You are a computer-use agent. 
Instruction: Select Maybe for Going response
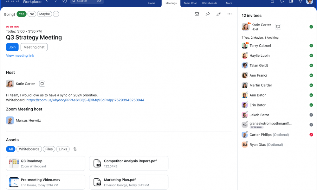click(44, 14)
